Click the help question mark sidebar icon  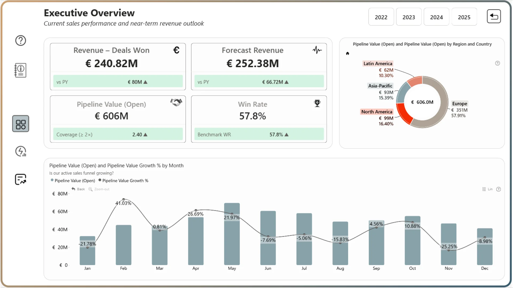(21, 41)
